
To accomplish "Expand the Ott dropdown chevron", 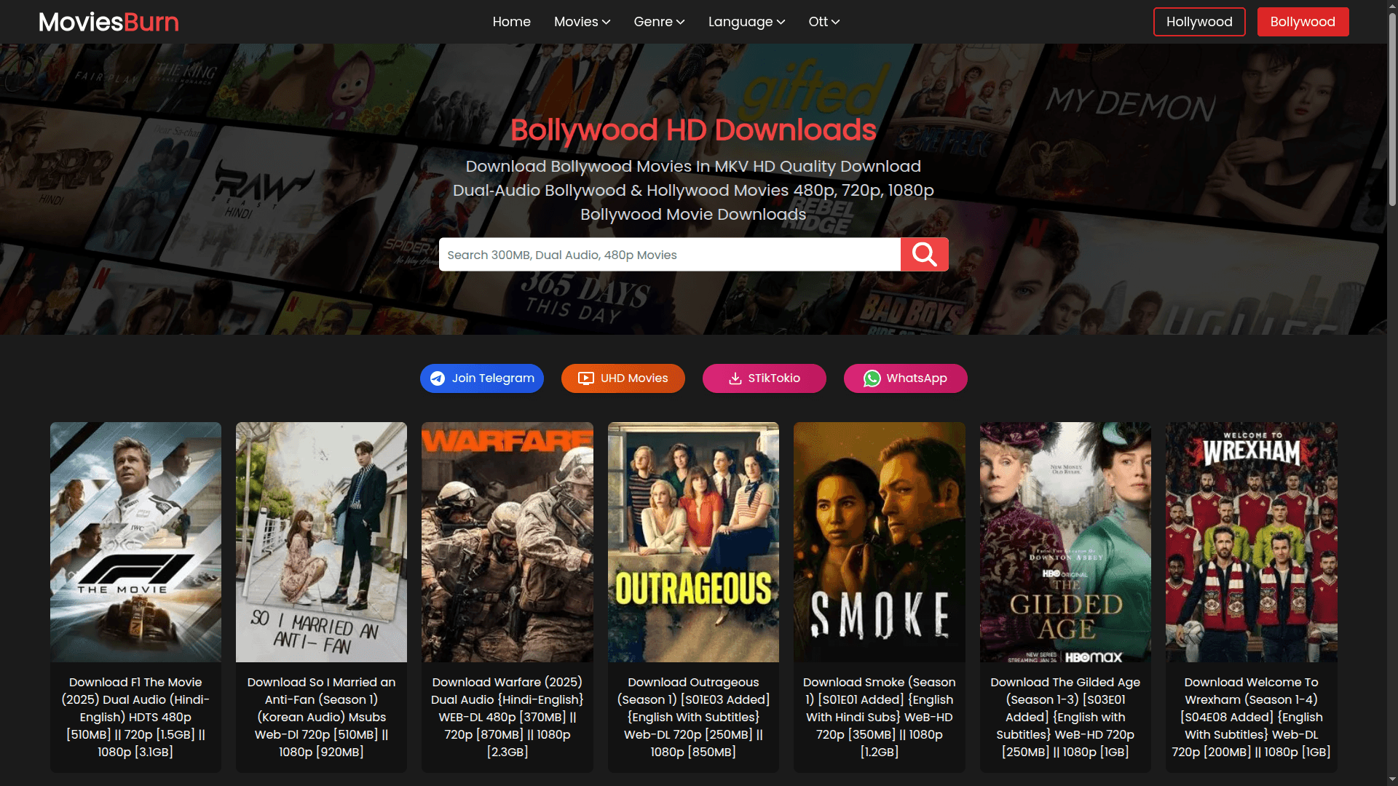I will point(836,22).
